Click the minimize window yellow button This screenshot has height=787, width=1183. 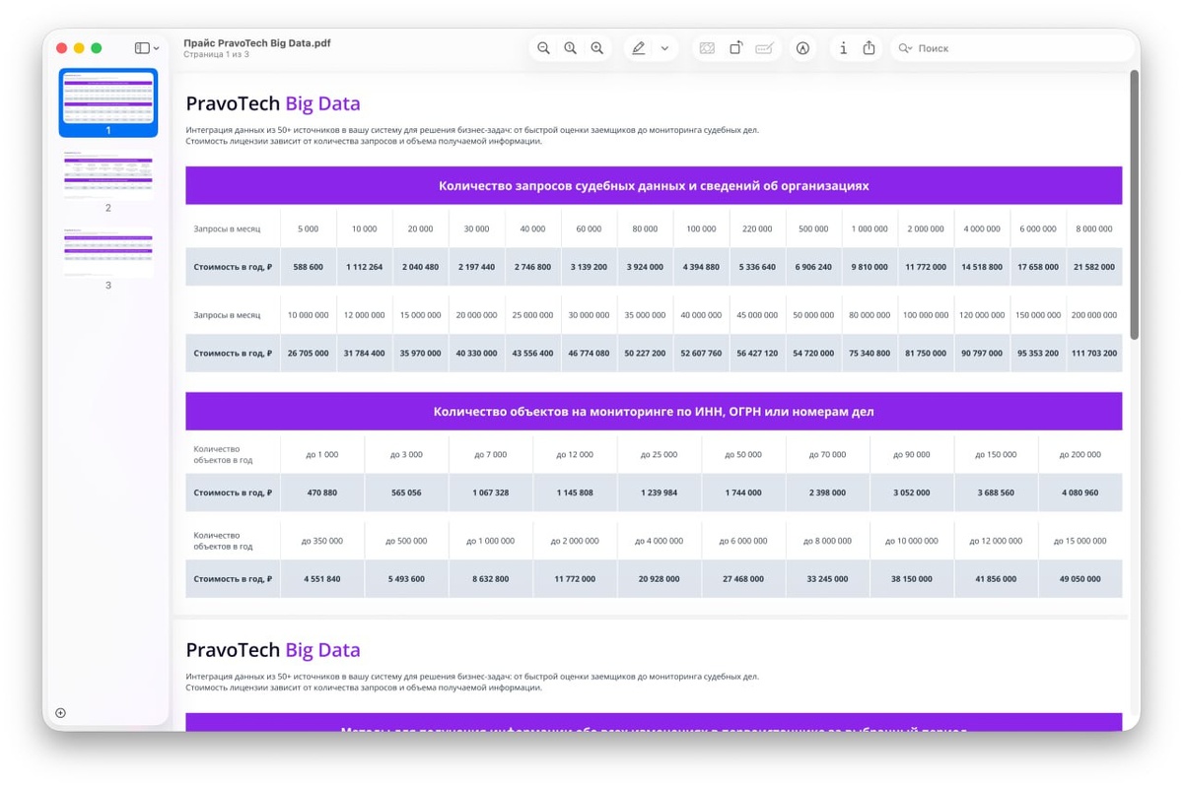point(79,48)
